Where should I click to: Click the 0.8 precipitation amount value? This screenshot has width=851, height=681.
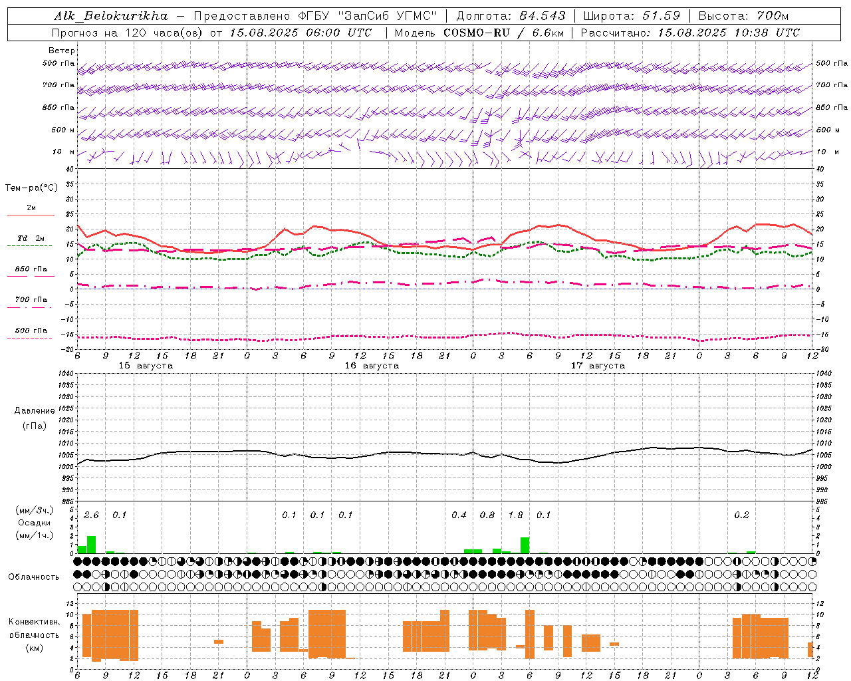coord(487,515)
